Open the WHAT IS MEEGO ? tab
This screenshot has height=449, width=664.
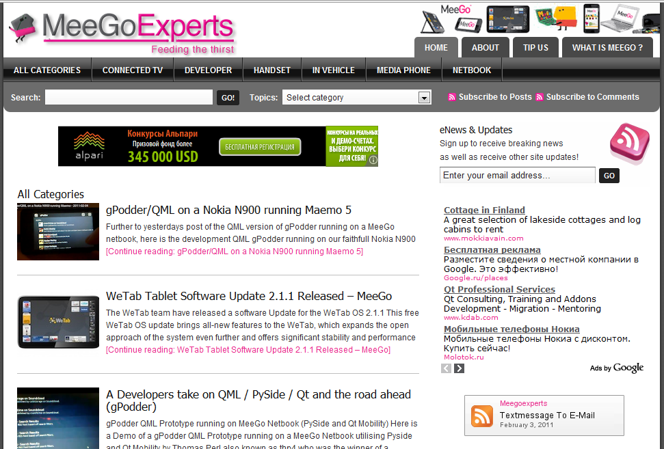(607, 47)
